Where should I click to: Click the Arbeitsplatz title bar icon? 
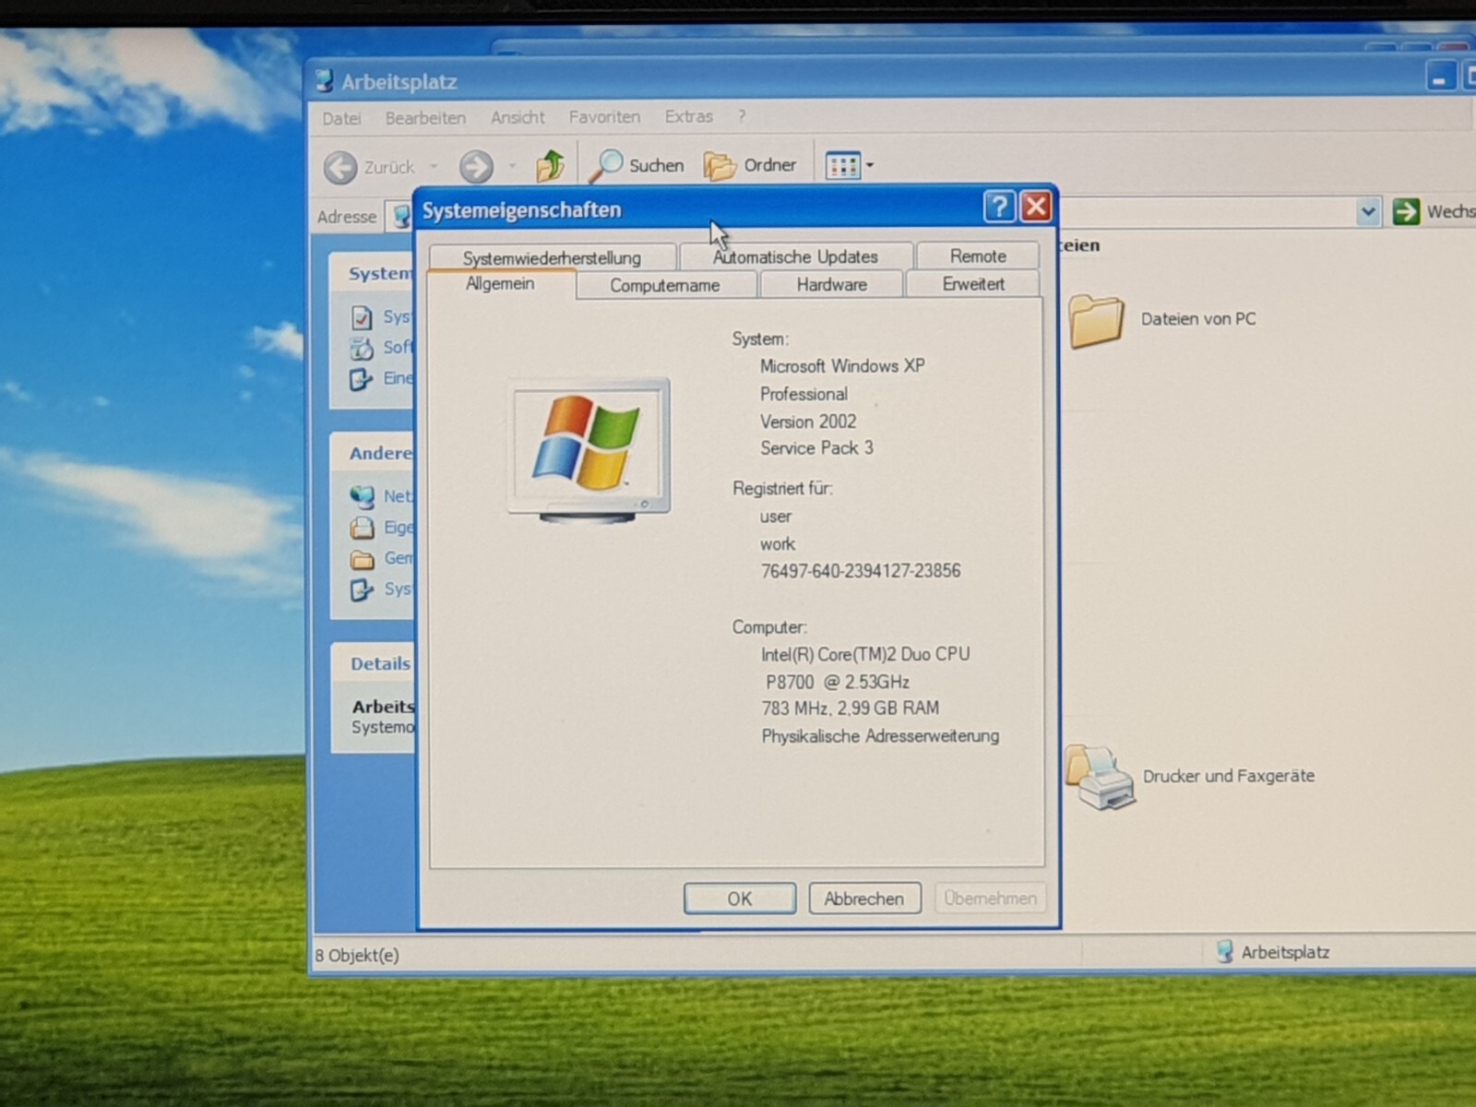tap(324, 81)
